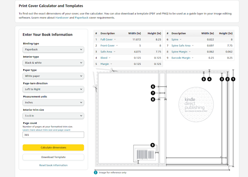Expand the Bleed row

pos(106,58)
